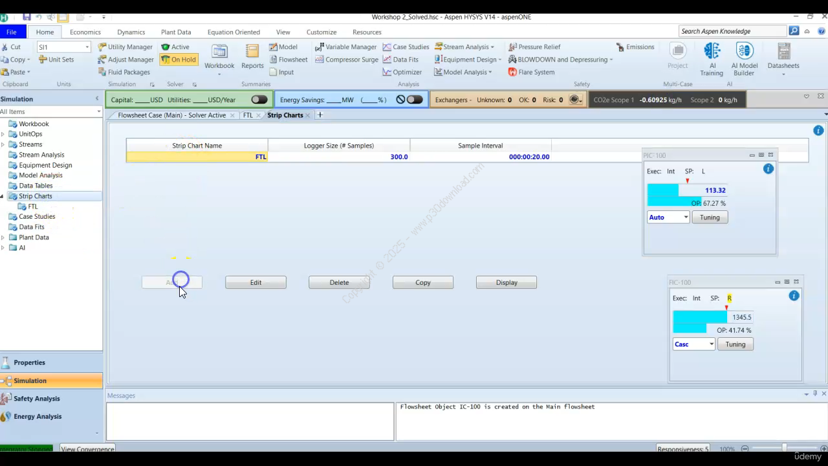Open the Utility Manager
This screenshot has height=466, width=828.
click(x=125, y=47)
